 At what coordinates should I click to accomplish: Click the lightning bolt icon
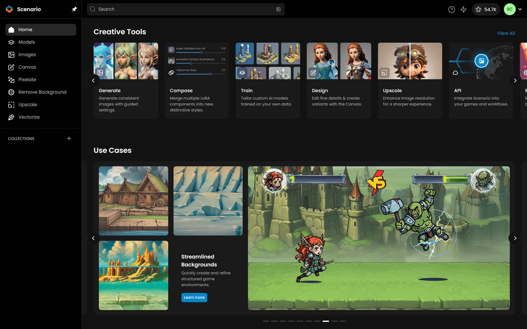(x=463, y=10)
